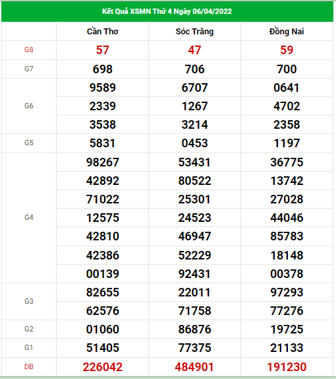
Task: Click the red G8 number 57
Action: pos(103,50)
